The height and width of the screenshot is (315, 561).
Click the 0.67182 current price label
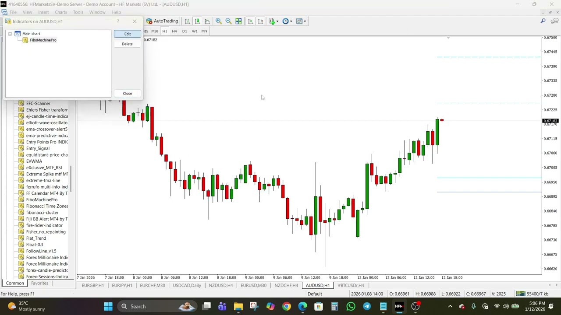550,121
